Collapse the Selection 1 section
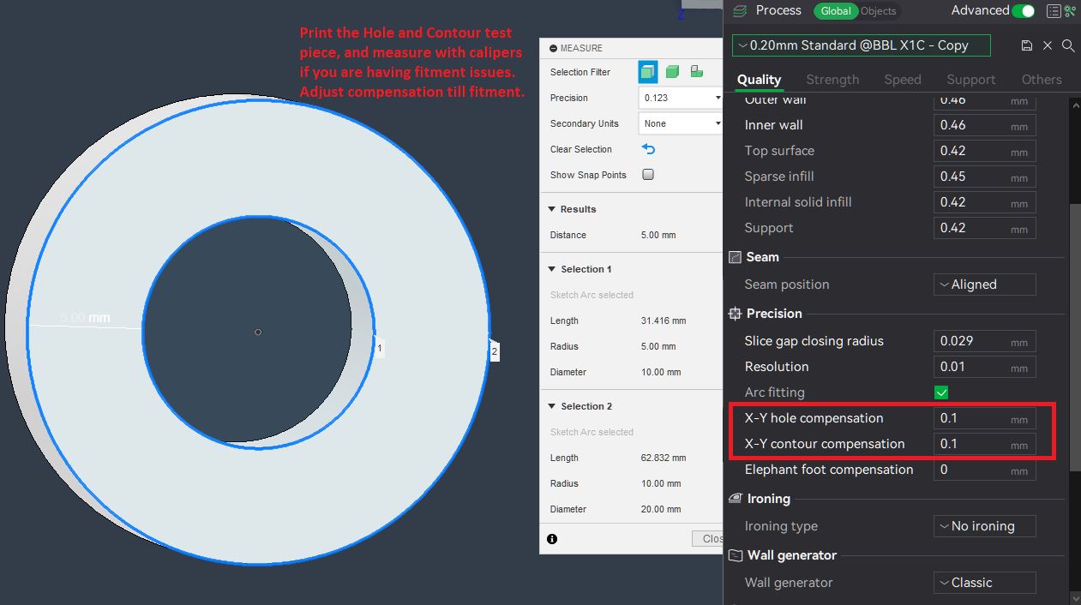 552,269
